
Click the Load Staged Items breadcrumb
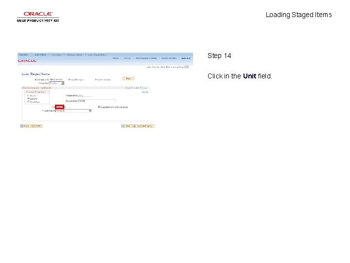click(x=97, y=55)
